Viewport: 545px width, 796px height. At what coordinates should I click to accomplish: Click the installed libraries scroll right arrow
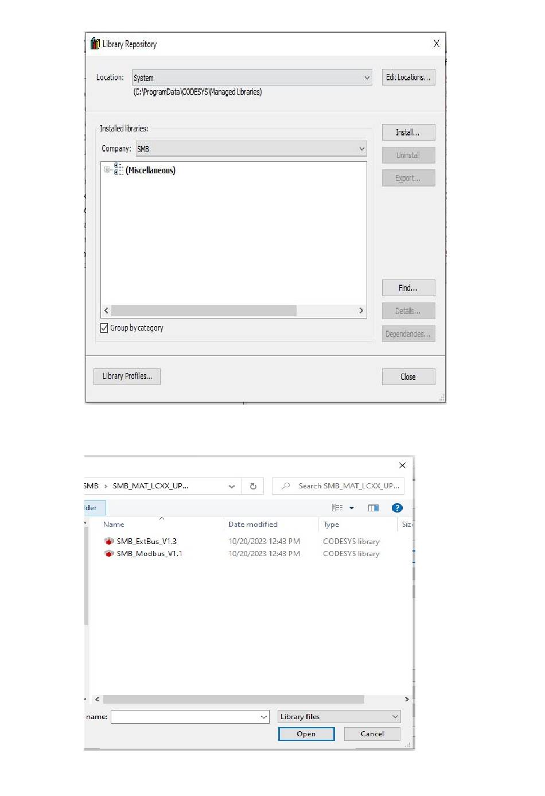(x=361, y=310)
